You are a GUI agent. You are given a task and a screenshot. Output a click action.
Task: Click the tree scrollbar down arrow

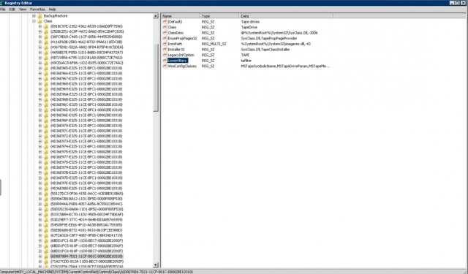point(156,265)
